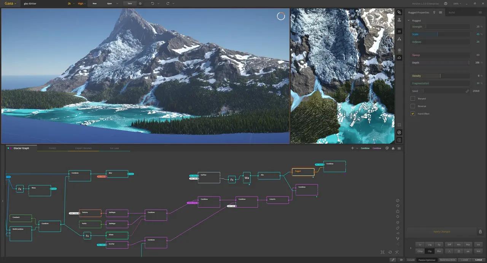Open the High quality dropdown

[82, 3]
